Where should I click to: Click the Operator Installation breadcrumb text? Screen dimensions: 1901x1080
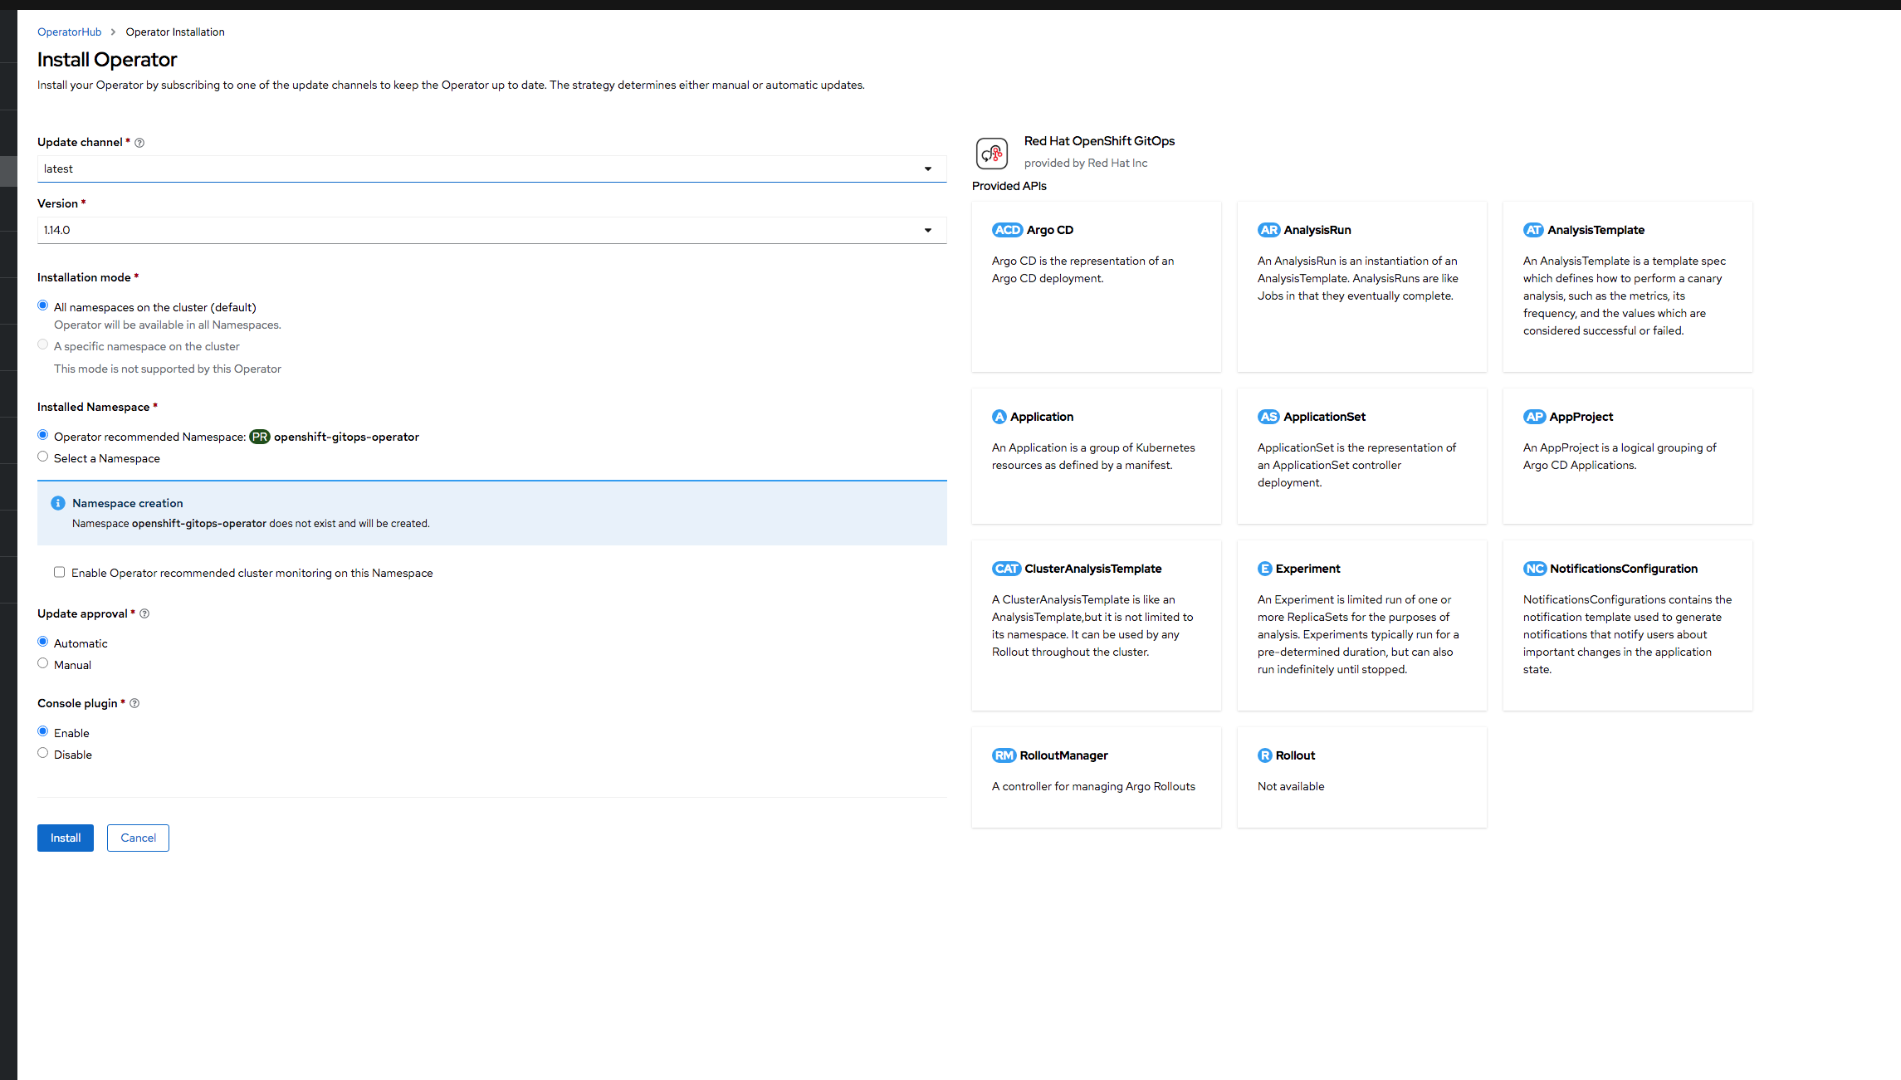[x=175, y=32]
